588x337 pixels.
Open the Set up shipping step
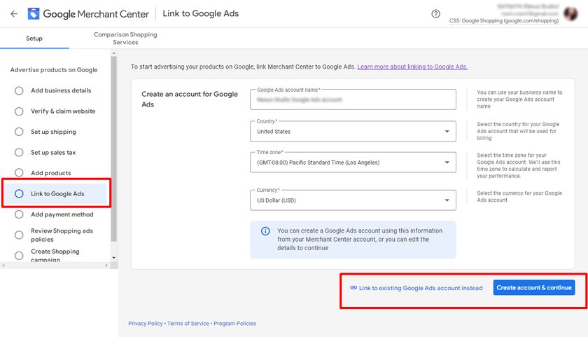click(53, 132)
